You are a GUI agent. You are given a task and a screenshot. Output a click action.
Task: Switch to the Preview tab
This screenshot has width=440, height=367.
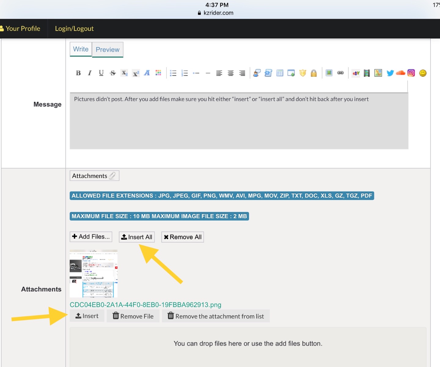point(108,50)
